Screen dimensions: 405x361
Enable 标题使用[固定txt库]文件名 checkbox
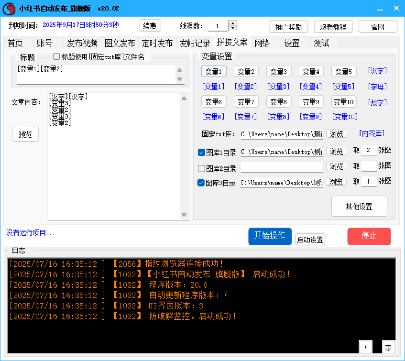(x=56, y=57)
